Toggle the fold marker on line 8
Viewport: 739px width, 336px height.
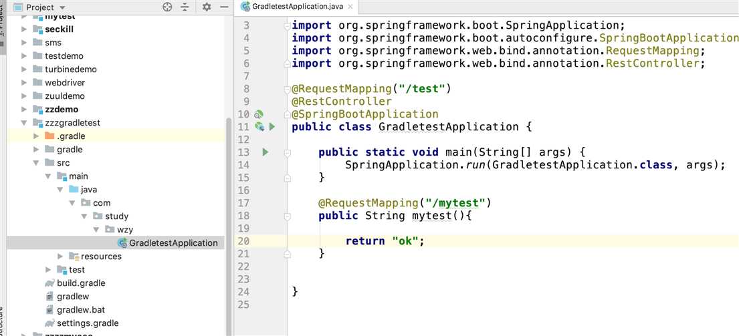coord(287,89)
